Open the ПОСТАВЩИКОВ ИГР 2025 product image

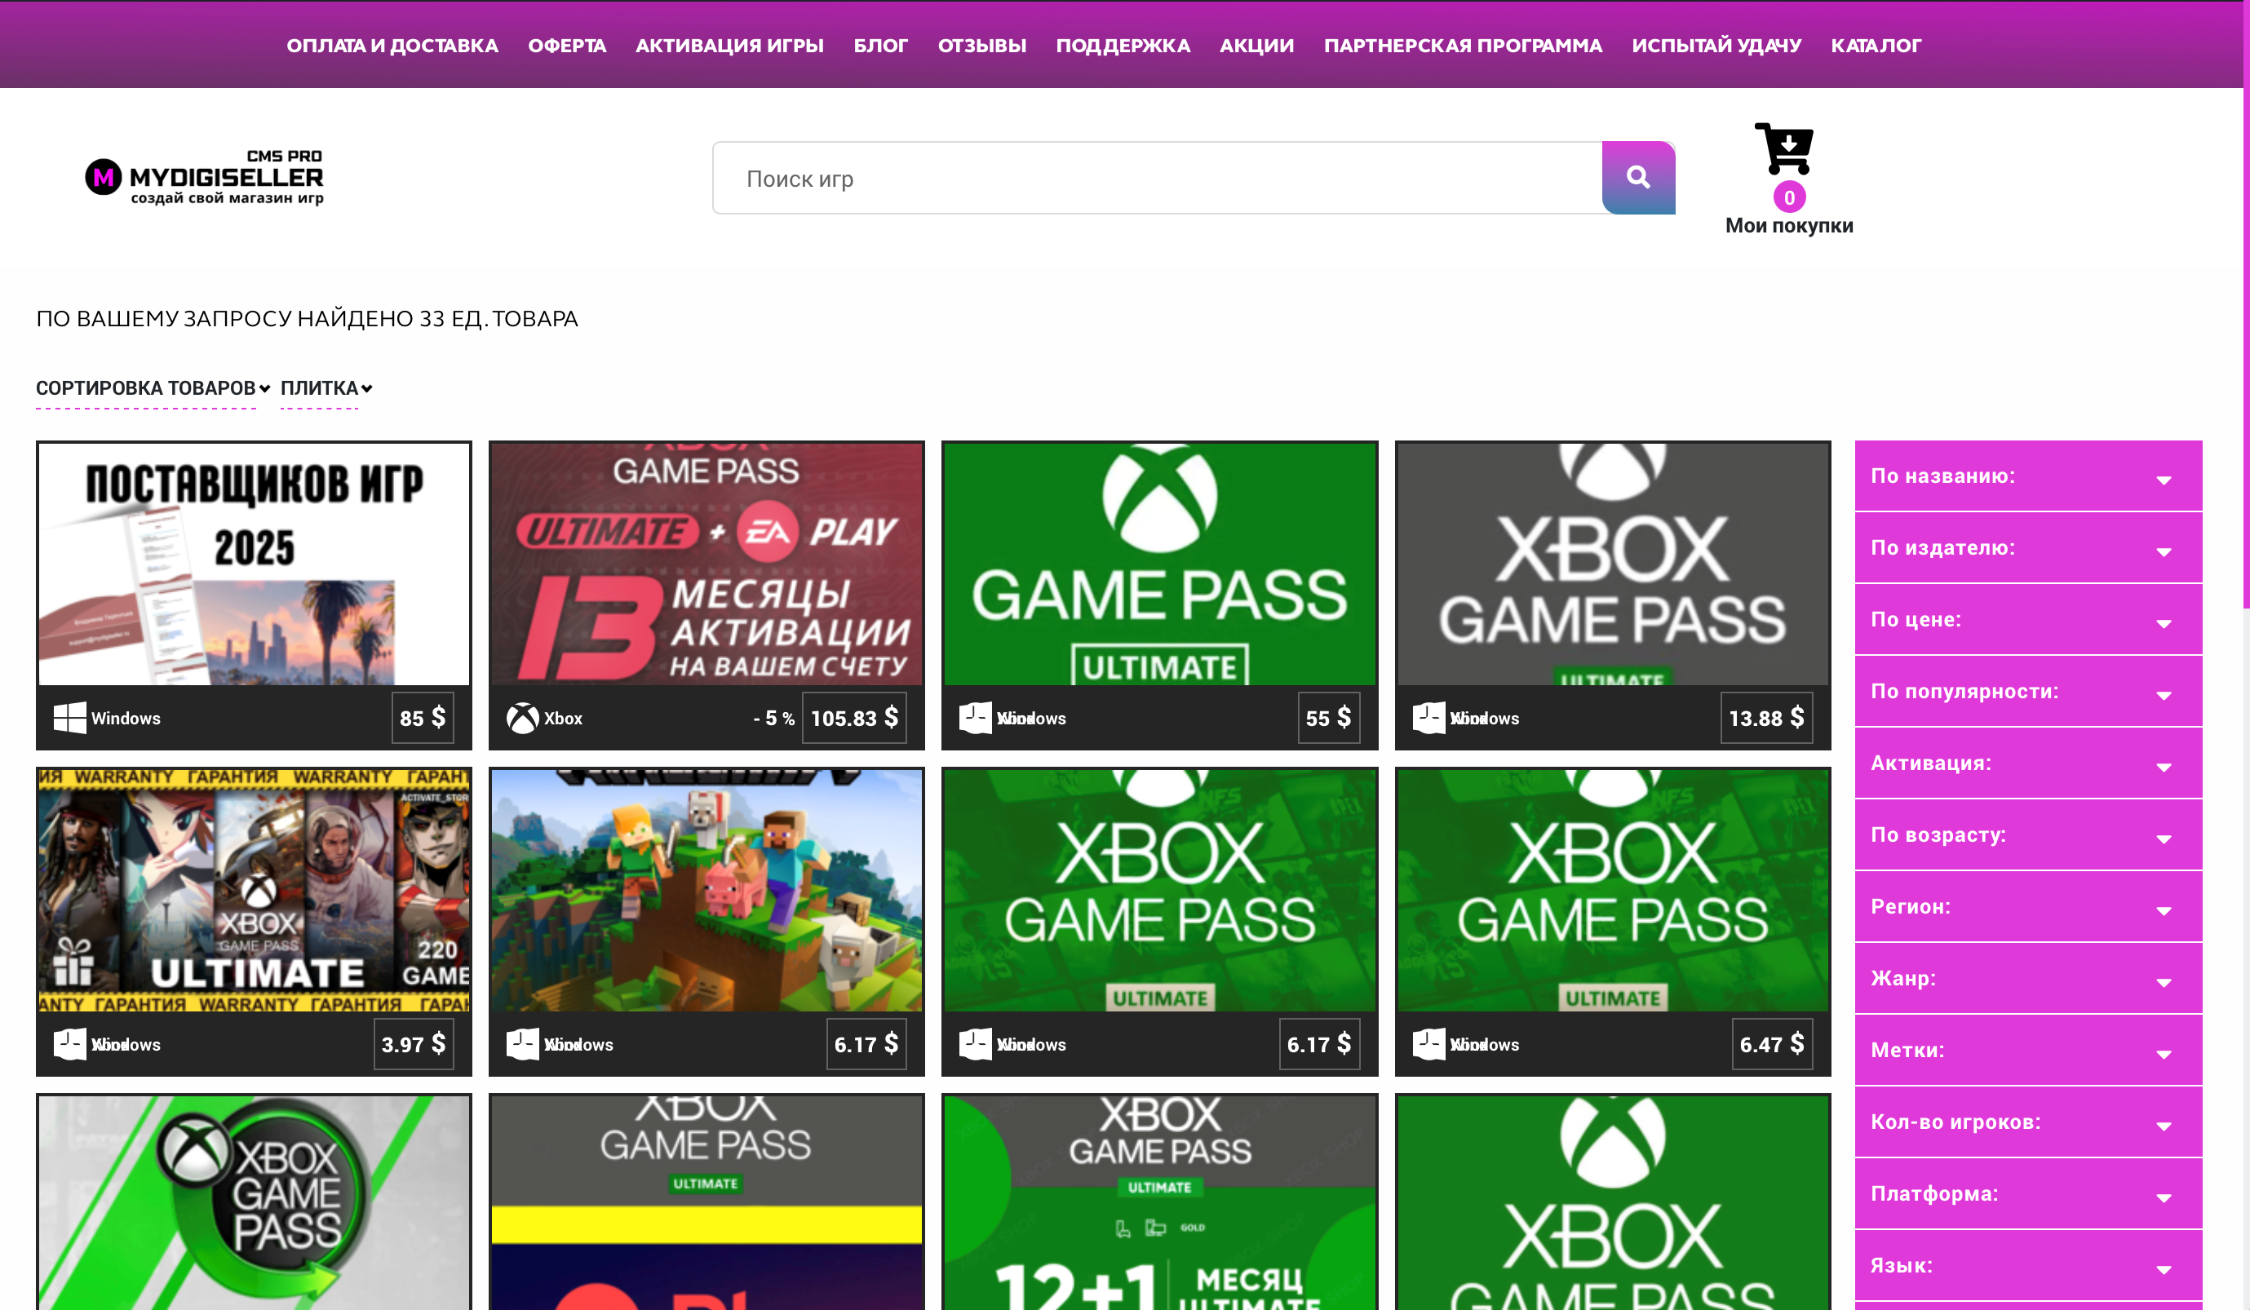click(x=254, y=564)
